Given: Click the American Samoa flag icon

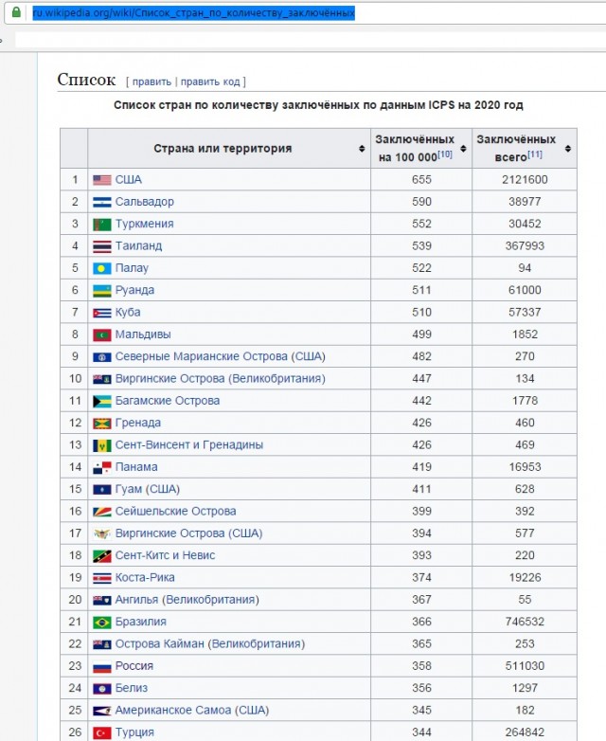Looking at the screenshot, I should [102, 711].
